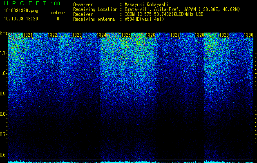Click the 0.8 kHz axis label
The image size is (257, 163).
pos(3,114)
